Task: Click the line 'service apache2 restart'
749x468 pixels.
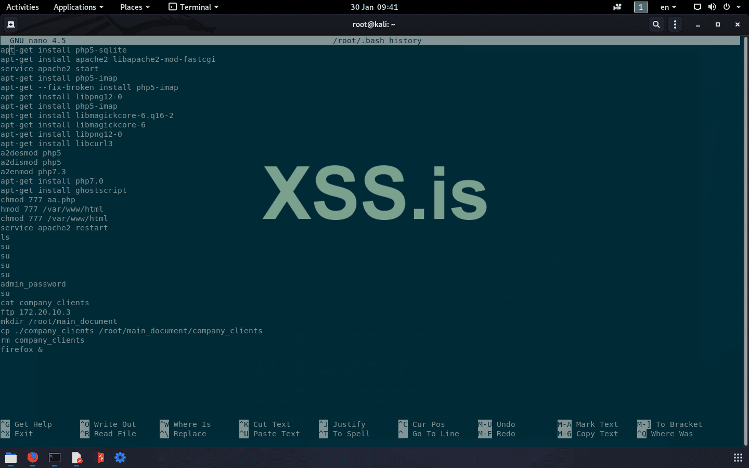Action: pyautogui.click(x=54, y=228)
